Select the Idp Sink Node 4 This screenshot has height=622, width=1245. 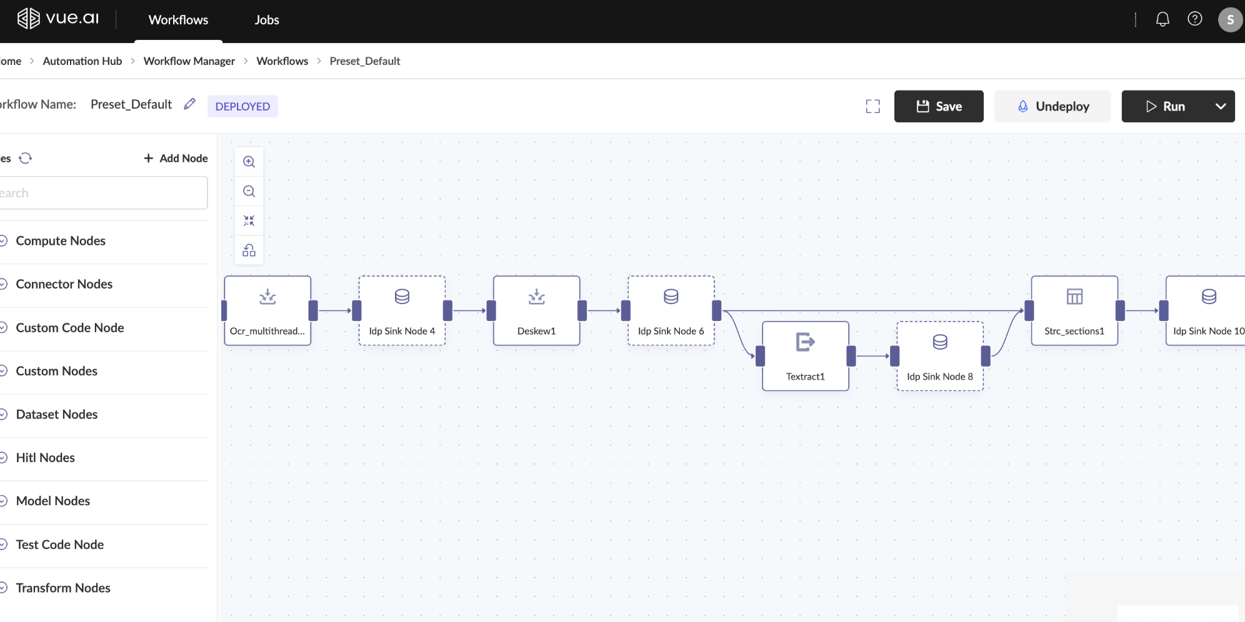tap(402, 310)
